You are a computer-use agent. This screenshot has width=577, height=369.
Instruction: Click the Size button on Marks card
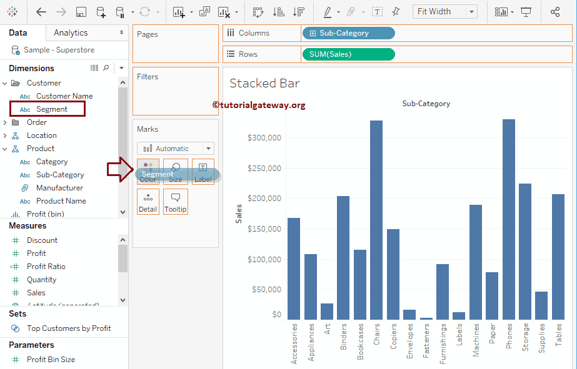(x=176, y=172)
